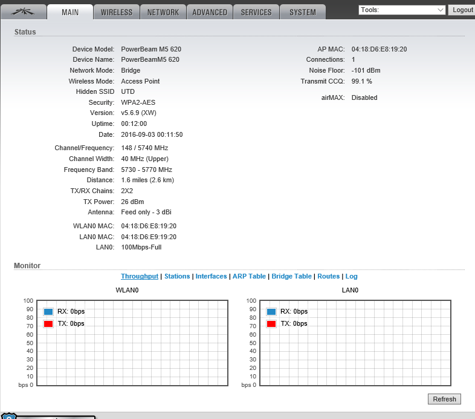Click the Security value WPA2-AES
Screen dimensions: 475x419
(138, 102)
